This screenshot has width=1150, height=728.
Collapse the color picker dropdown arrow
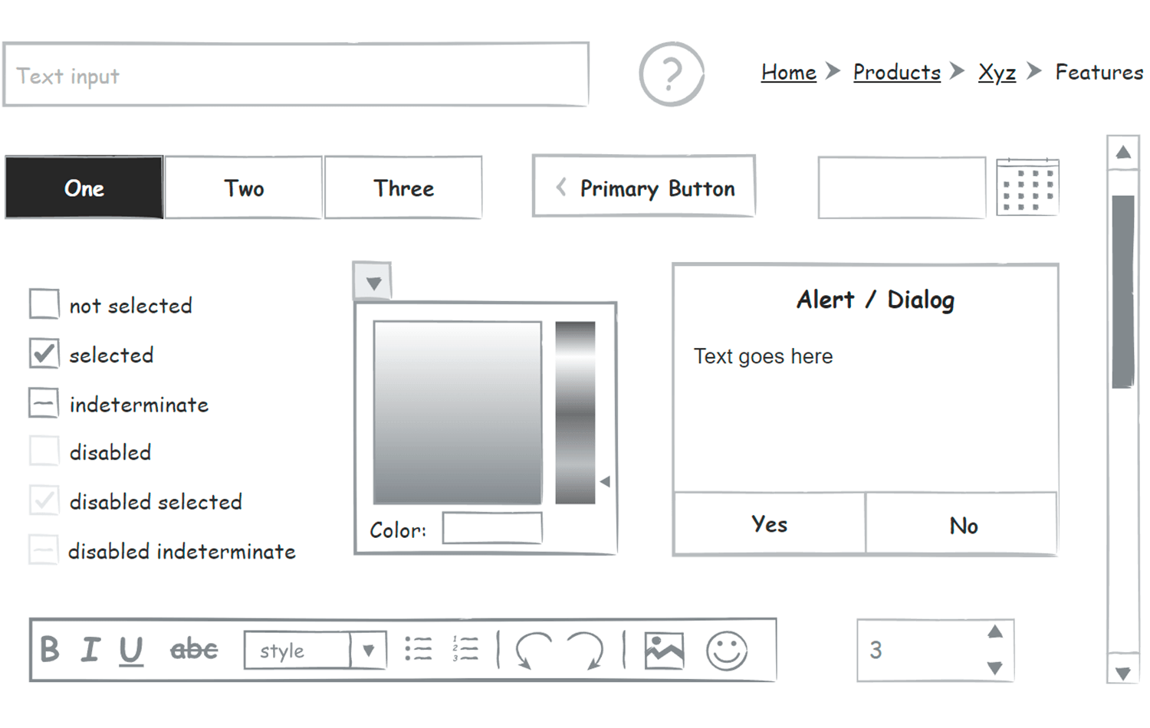coord(373,281)
